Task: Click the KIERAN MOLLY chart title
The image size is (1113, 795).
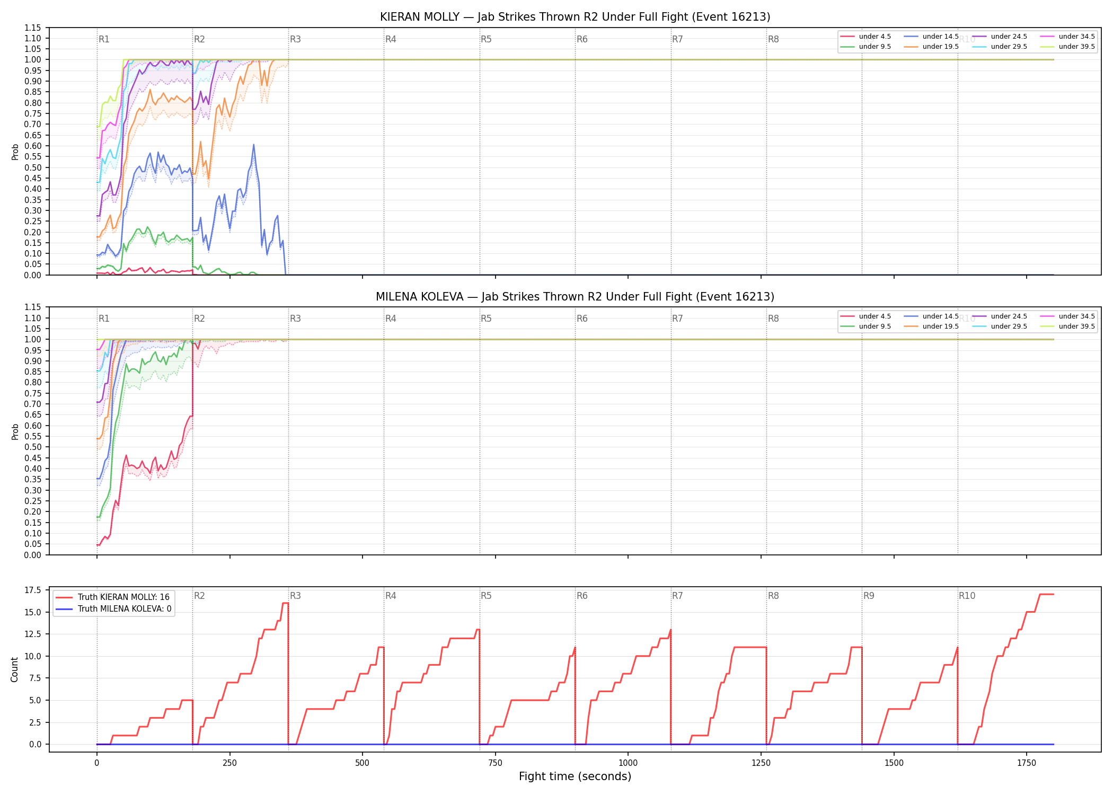Action: (x=575, y=17)
